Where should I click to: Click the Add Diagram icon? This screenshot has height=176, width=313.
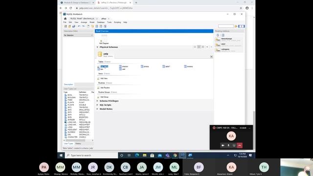pyautogui.click(x=104, y=39)
